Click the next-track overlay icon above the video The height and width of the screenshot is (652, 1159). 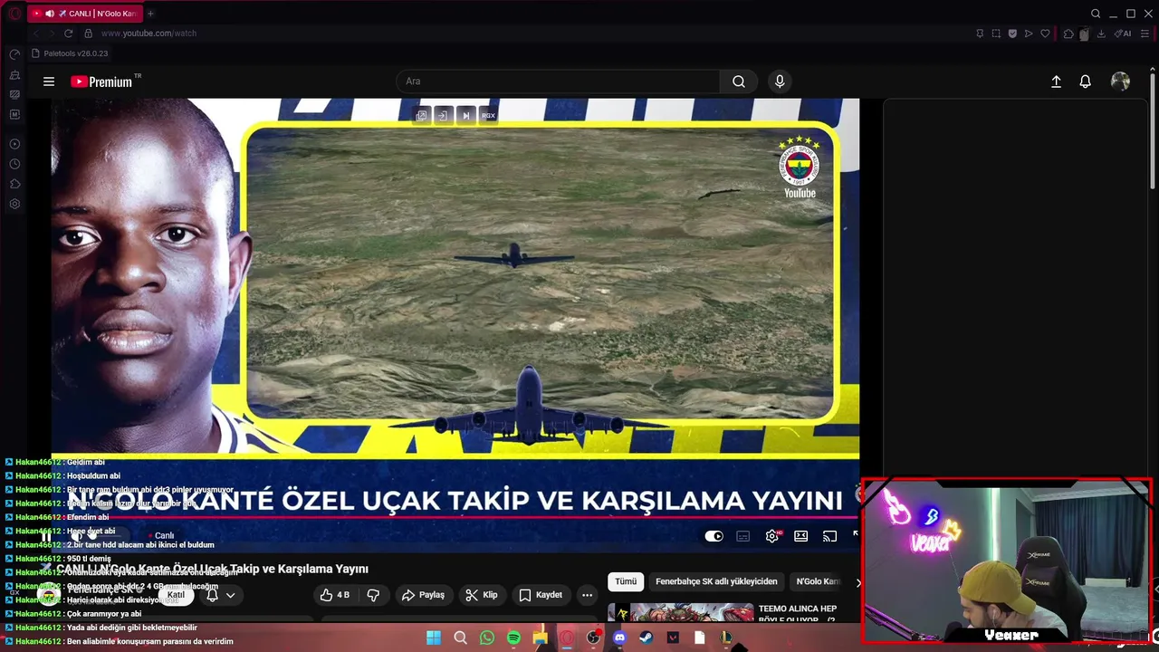(x=465, y=115)
